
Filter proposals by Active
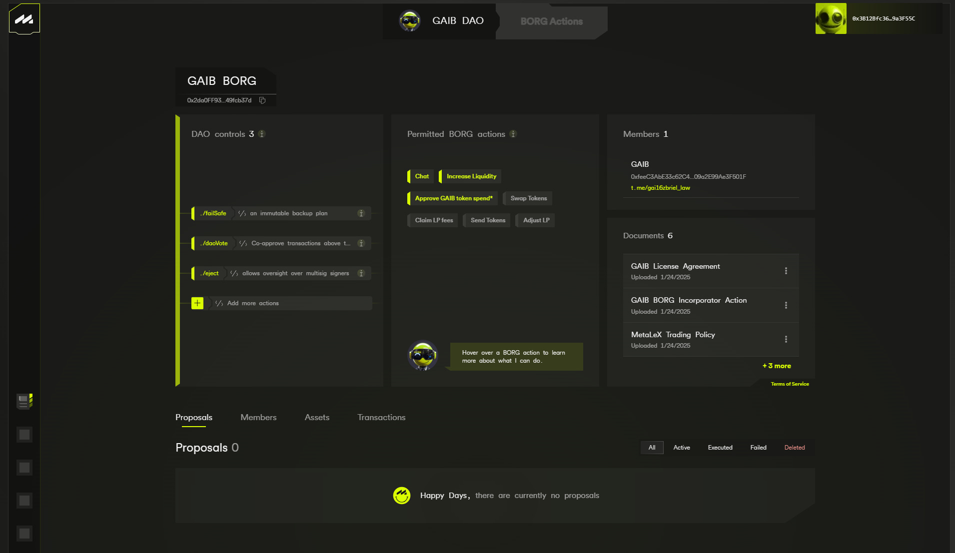pos(682,448)
